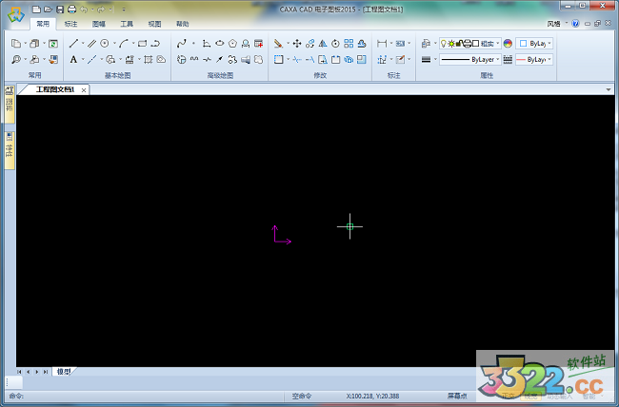Viewport: 619px width, 407px height.
Task: Toggle the layer freeze sun icon
Action: tap(450, 43)
